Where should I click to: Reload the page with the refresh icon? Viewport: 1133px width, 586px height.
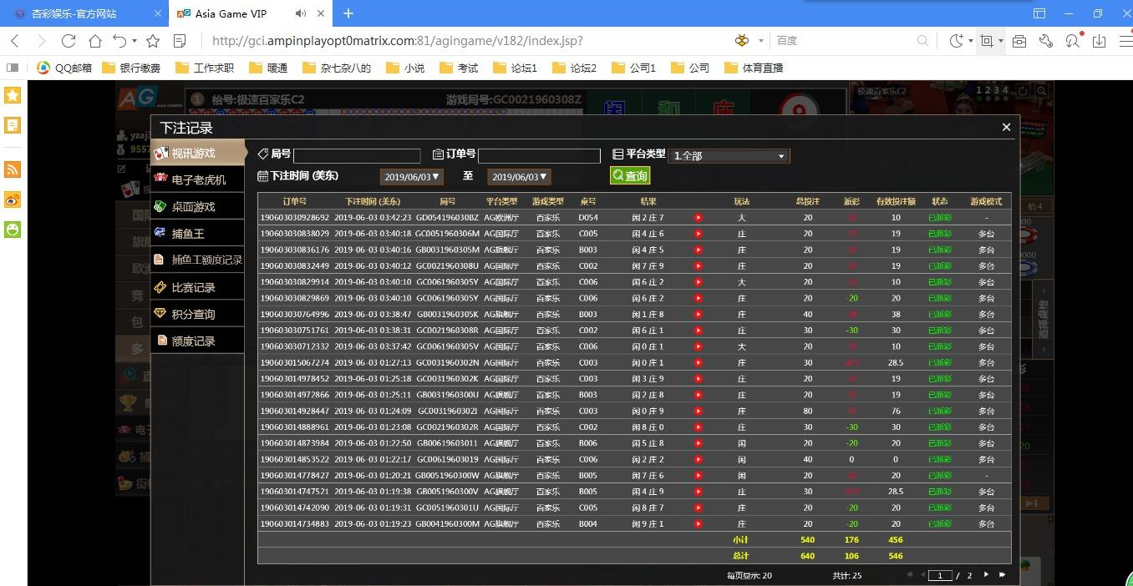69,41
